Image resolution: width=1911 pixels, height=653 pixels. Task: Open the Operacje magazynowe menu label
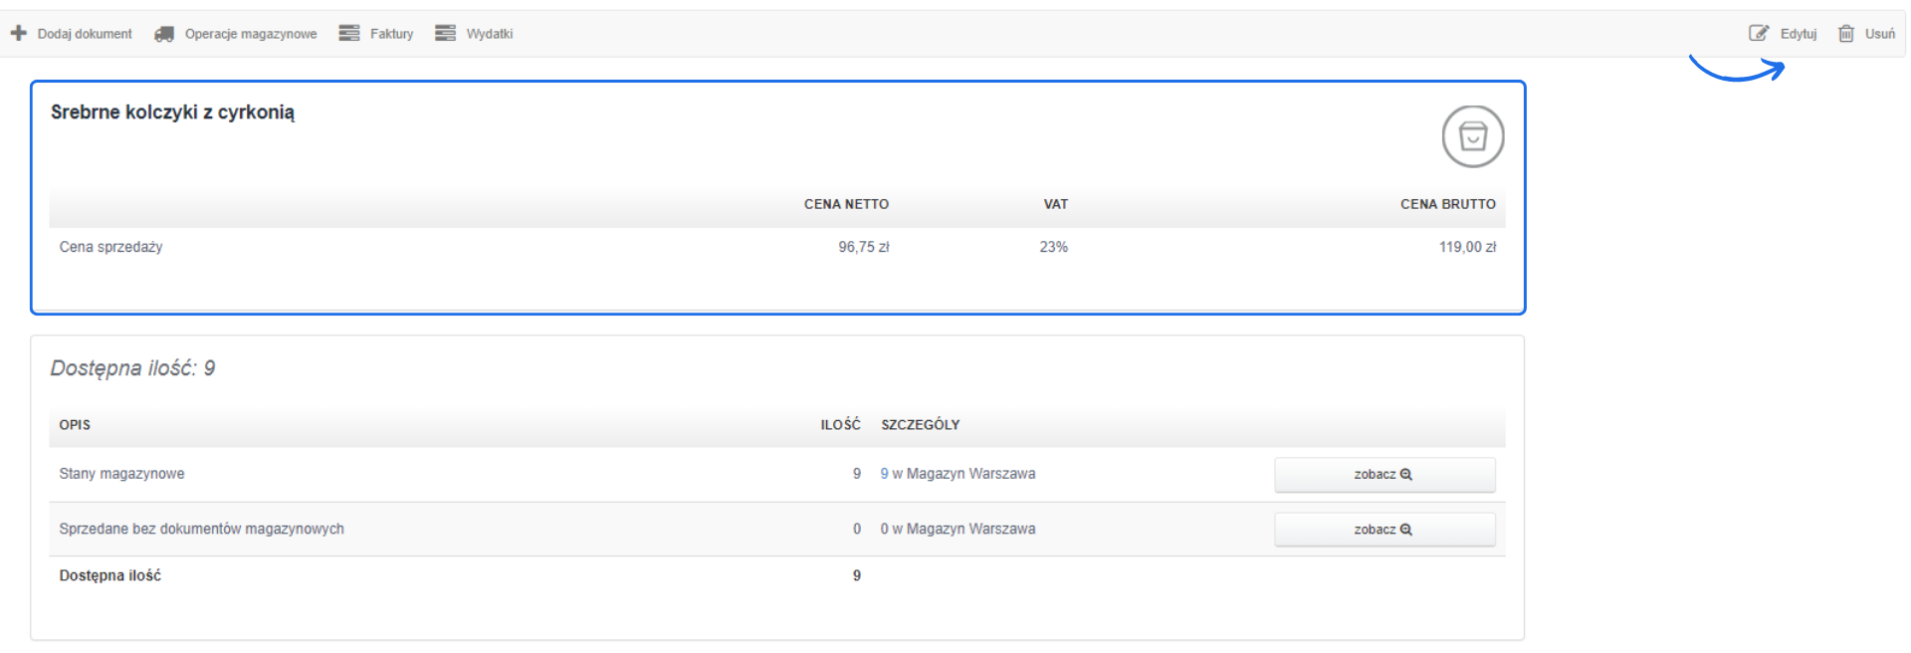(x=251, y=34)
